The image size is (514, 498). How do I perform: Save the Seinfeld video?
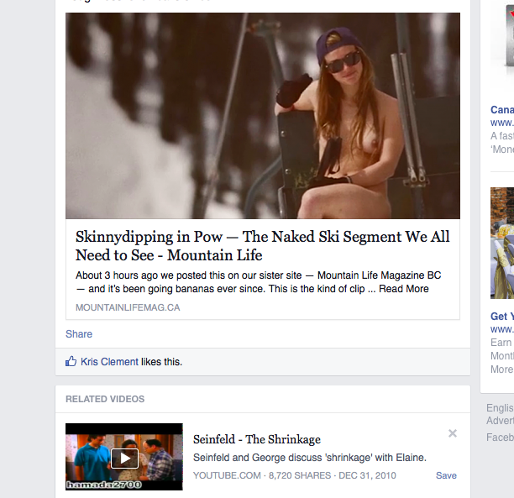pos(446,475)
